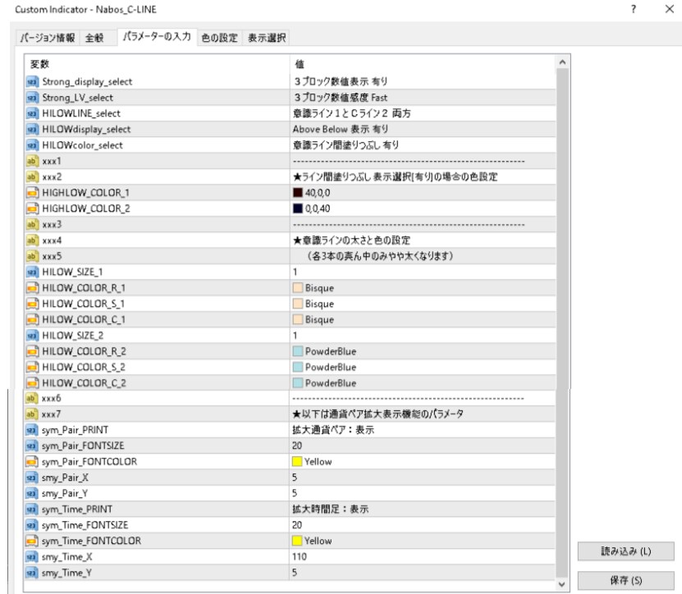This screenshot has height=594, width=682.
Task: Click the integer icon beside HILOW_SIZE_2
Action: point(32,336)
